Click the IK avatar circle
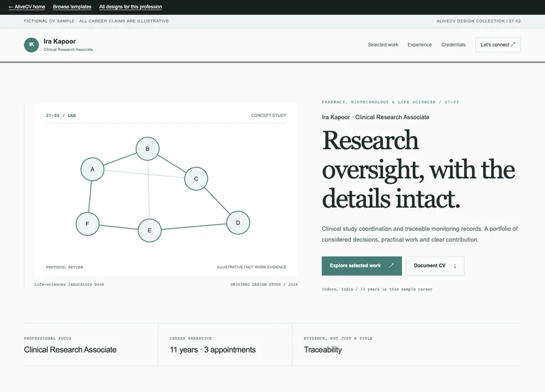The image size is (545, 392). [31, 45]
